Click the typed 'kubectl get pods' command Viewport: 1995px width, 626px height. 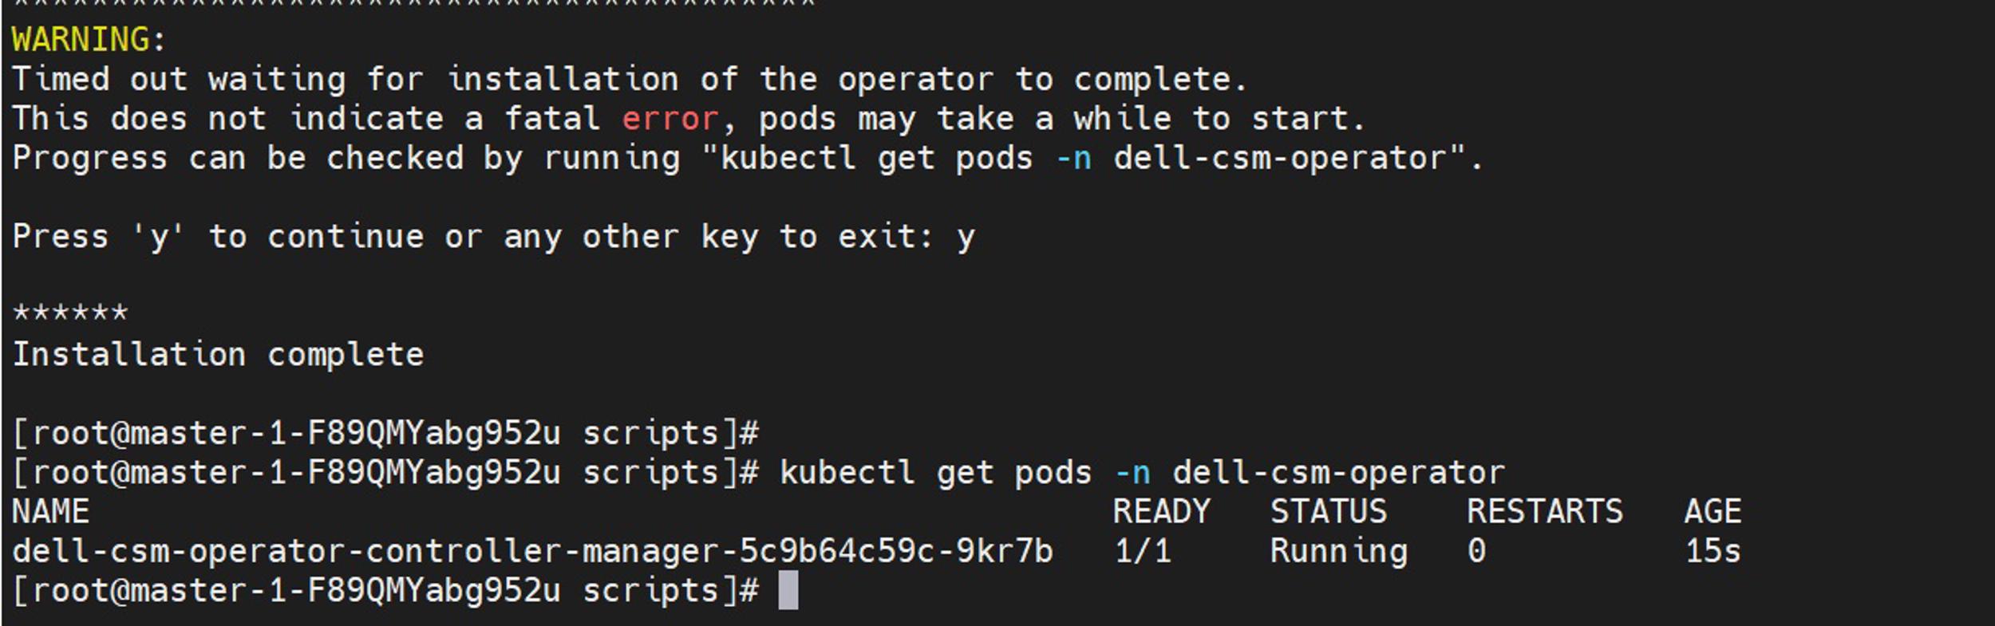click(1141, 473)
